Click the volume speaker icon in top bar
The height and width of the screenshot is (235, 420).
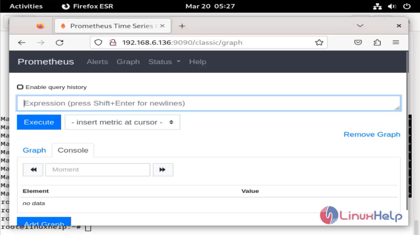pyautogui.click(x=392, y=6)
